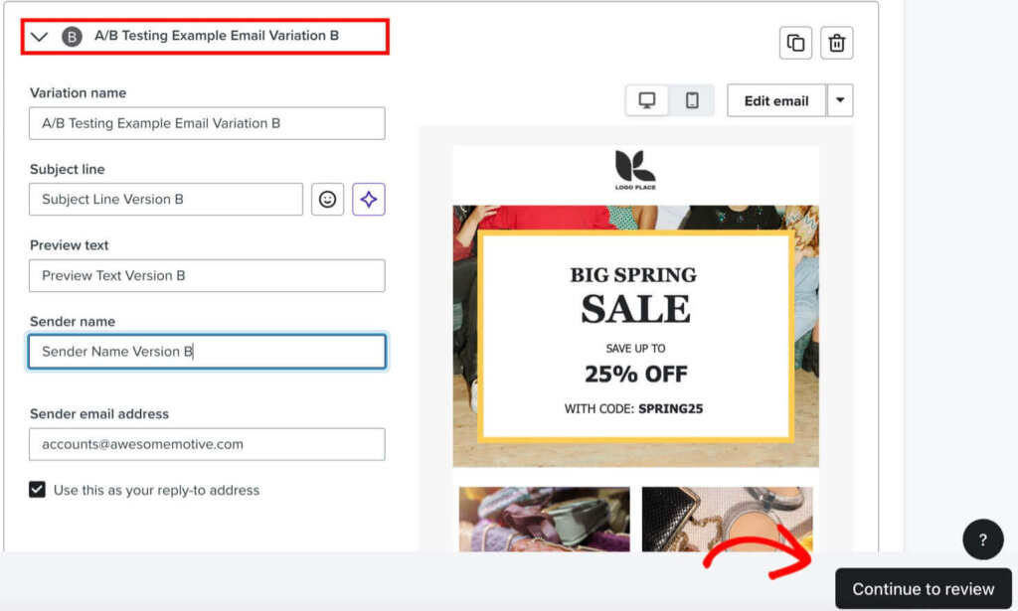Switch to mobile preview icon
The image size is (1018, 611).
click(692, 100)
